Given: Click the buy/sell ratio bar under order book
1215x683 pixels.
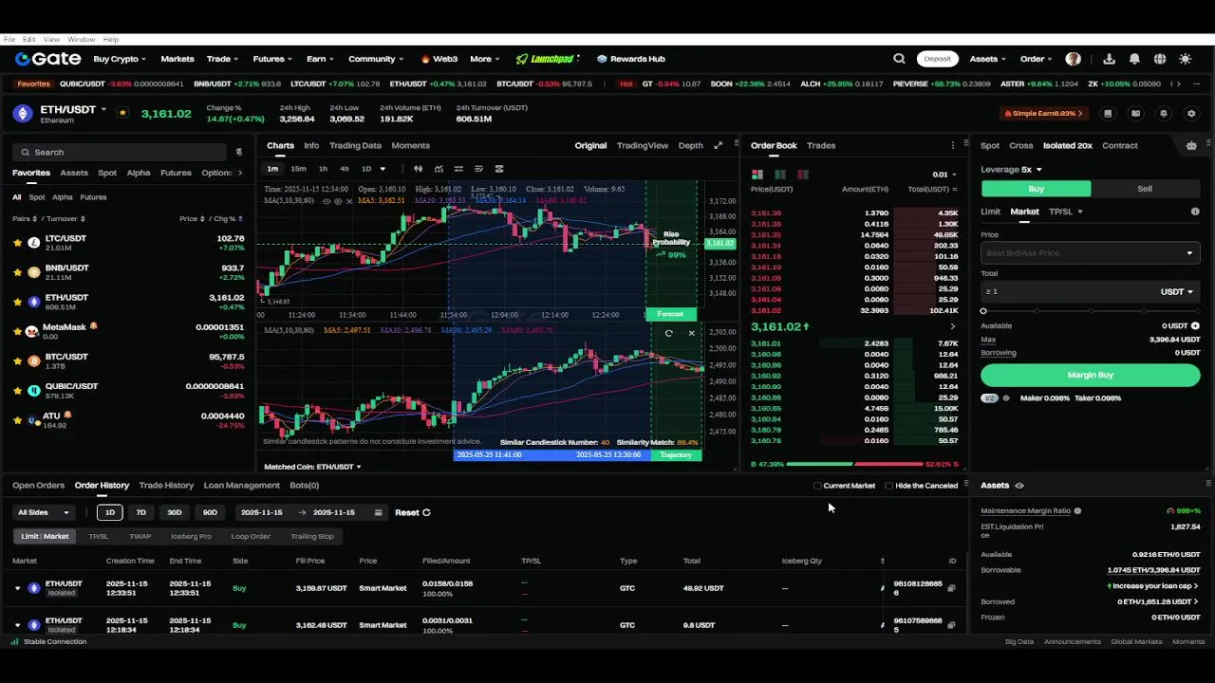Looking at the screenshot, I should pos(855,465).
